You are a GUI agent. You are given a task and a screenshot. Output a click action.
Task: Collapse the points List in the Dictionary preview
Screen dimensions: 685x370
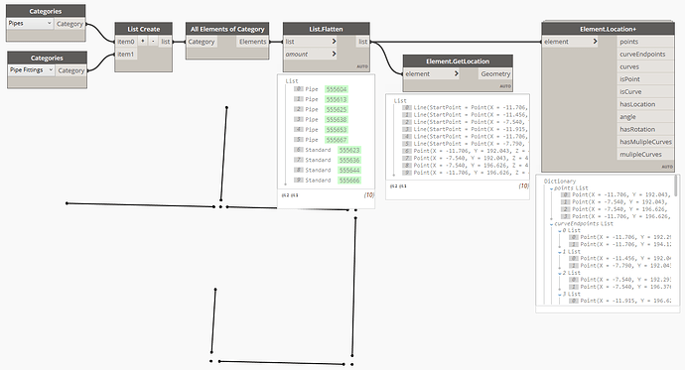tap(552, 188)
